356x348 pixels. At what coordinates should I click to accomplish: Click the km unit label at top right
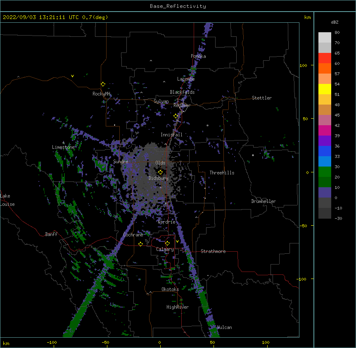[x=308, y=17]
